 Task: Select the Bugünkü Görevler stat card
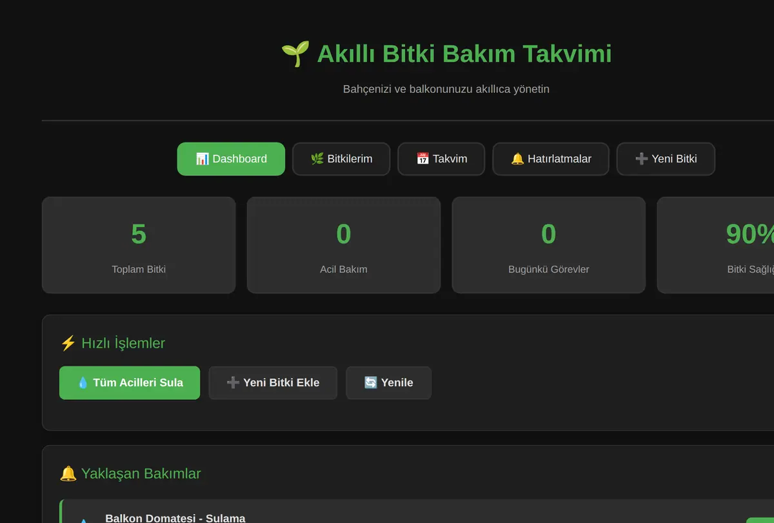click(x=549, y=245)
